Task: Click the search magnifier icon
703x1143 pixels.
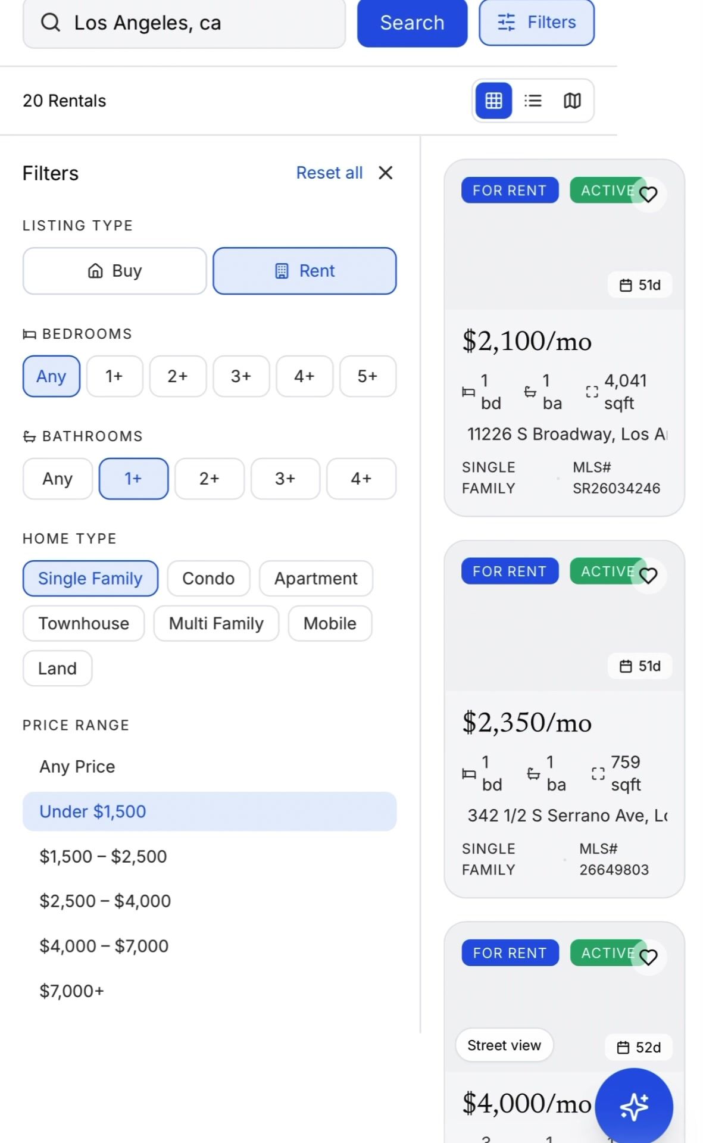Action: click(x=51, y=23)
